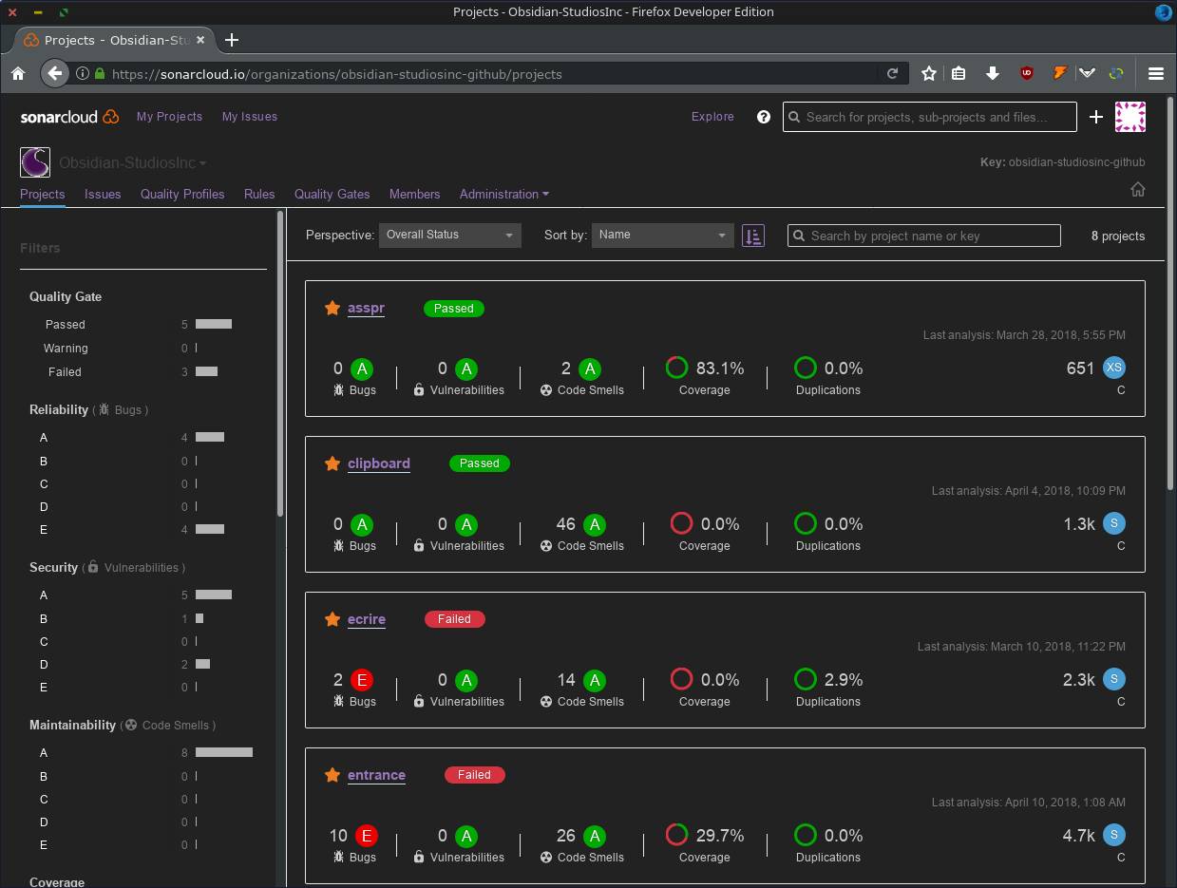This screenshot has width=1177, height=888.
Task: Open My Issues link
Action: click(x=250, y=116)
